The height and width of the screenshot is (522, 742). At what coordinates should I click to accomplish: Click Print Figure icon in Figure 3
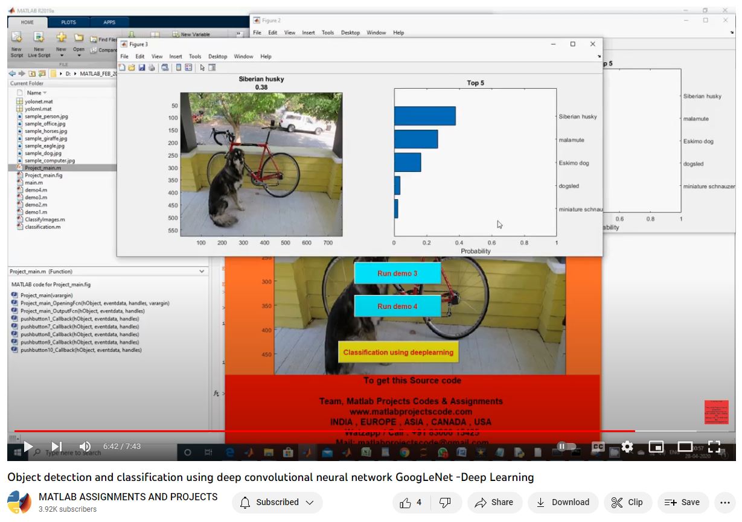click(x=152, y=68)
